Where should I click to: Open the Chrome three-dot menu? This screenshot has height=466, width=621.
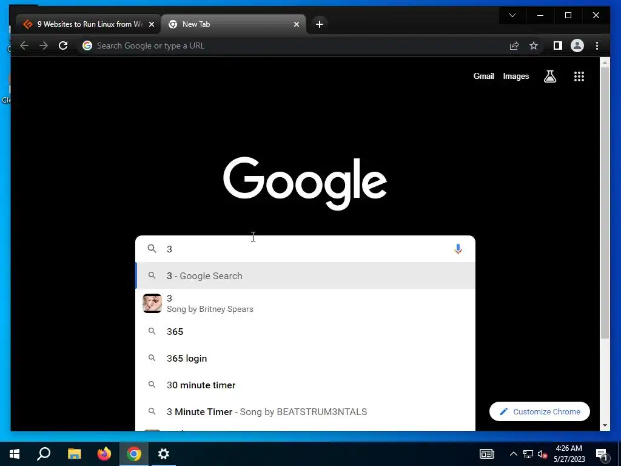(597, 46)
